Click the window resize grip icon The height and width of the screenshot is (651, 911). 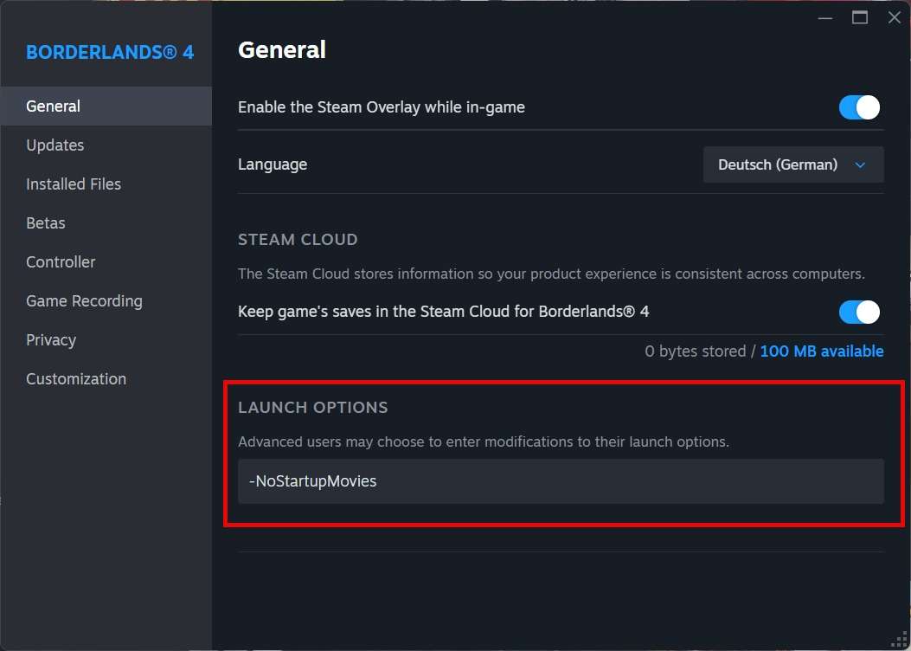(899, 640)
